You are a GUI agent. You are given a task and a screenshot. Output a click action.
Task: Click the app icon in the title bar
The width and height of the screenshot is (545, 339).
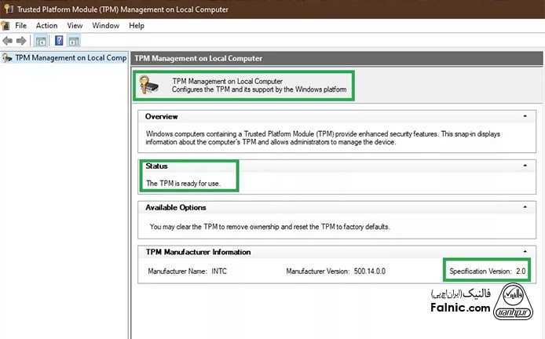[8, 9]
